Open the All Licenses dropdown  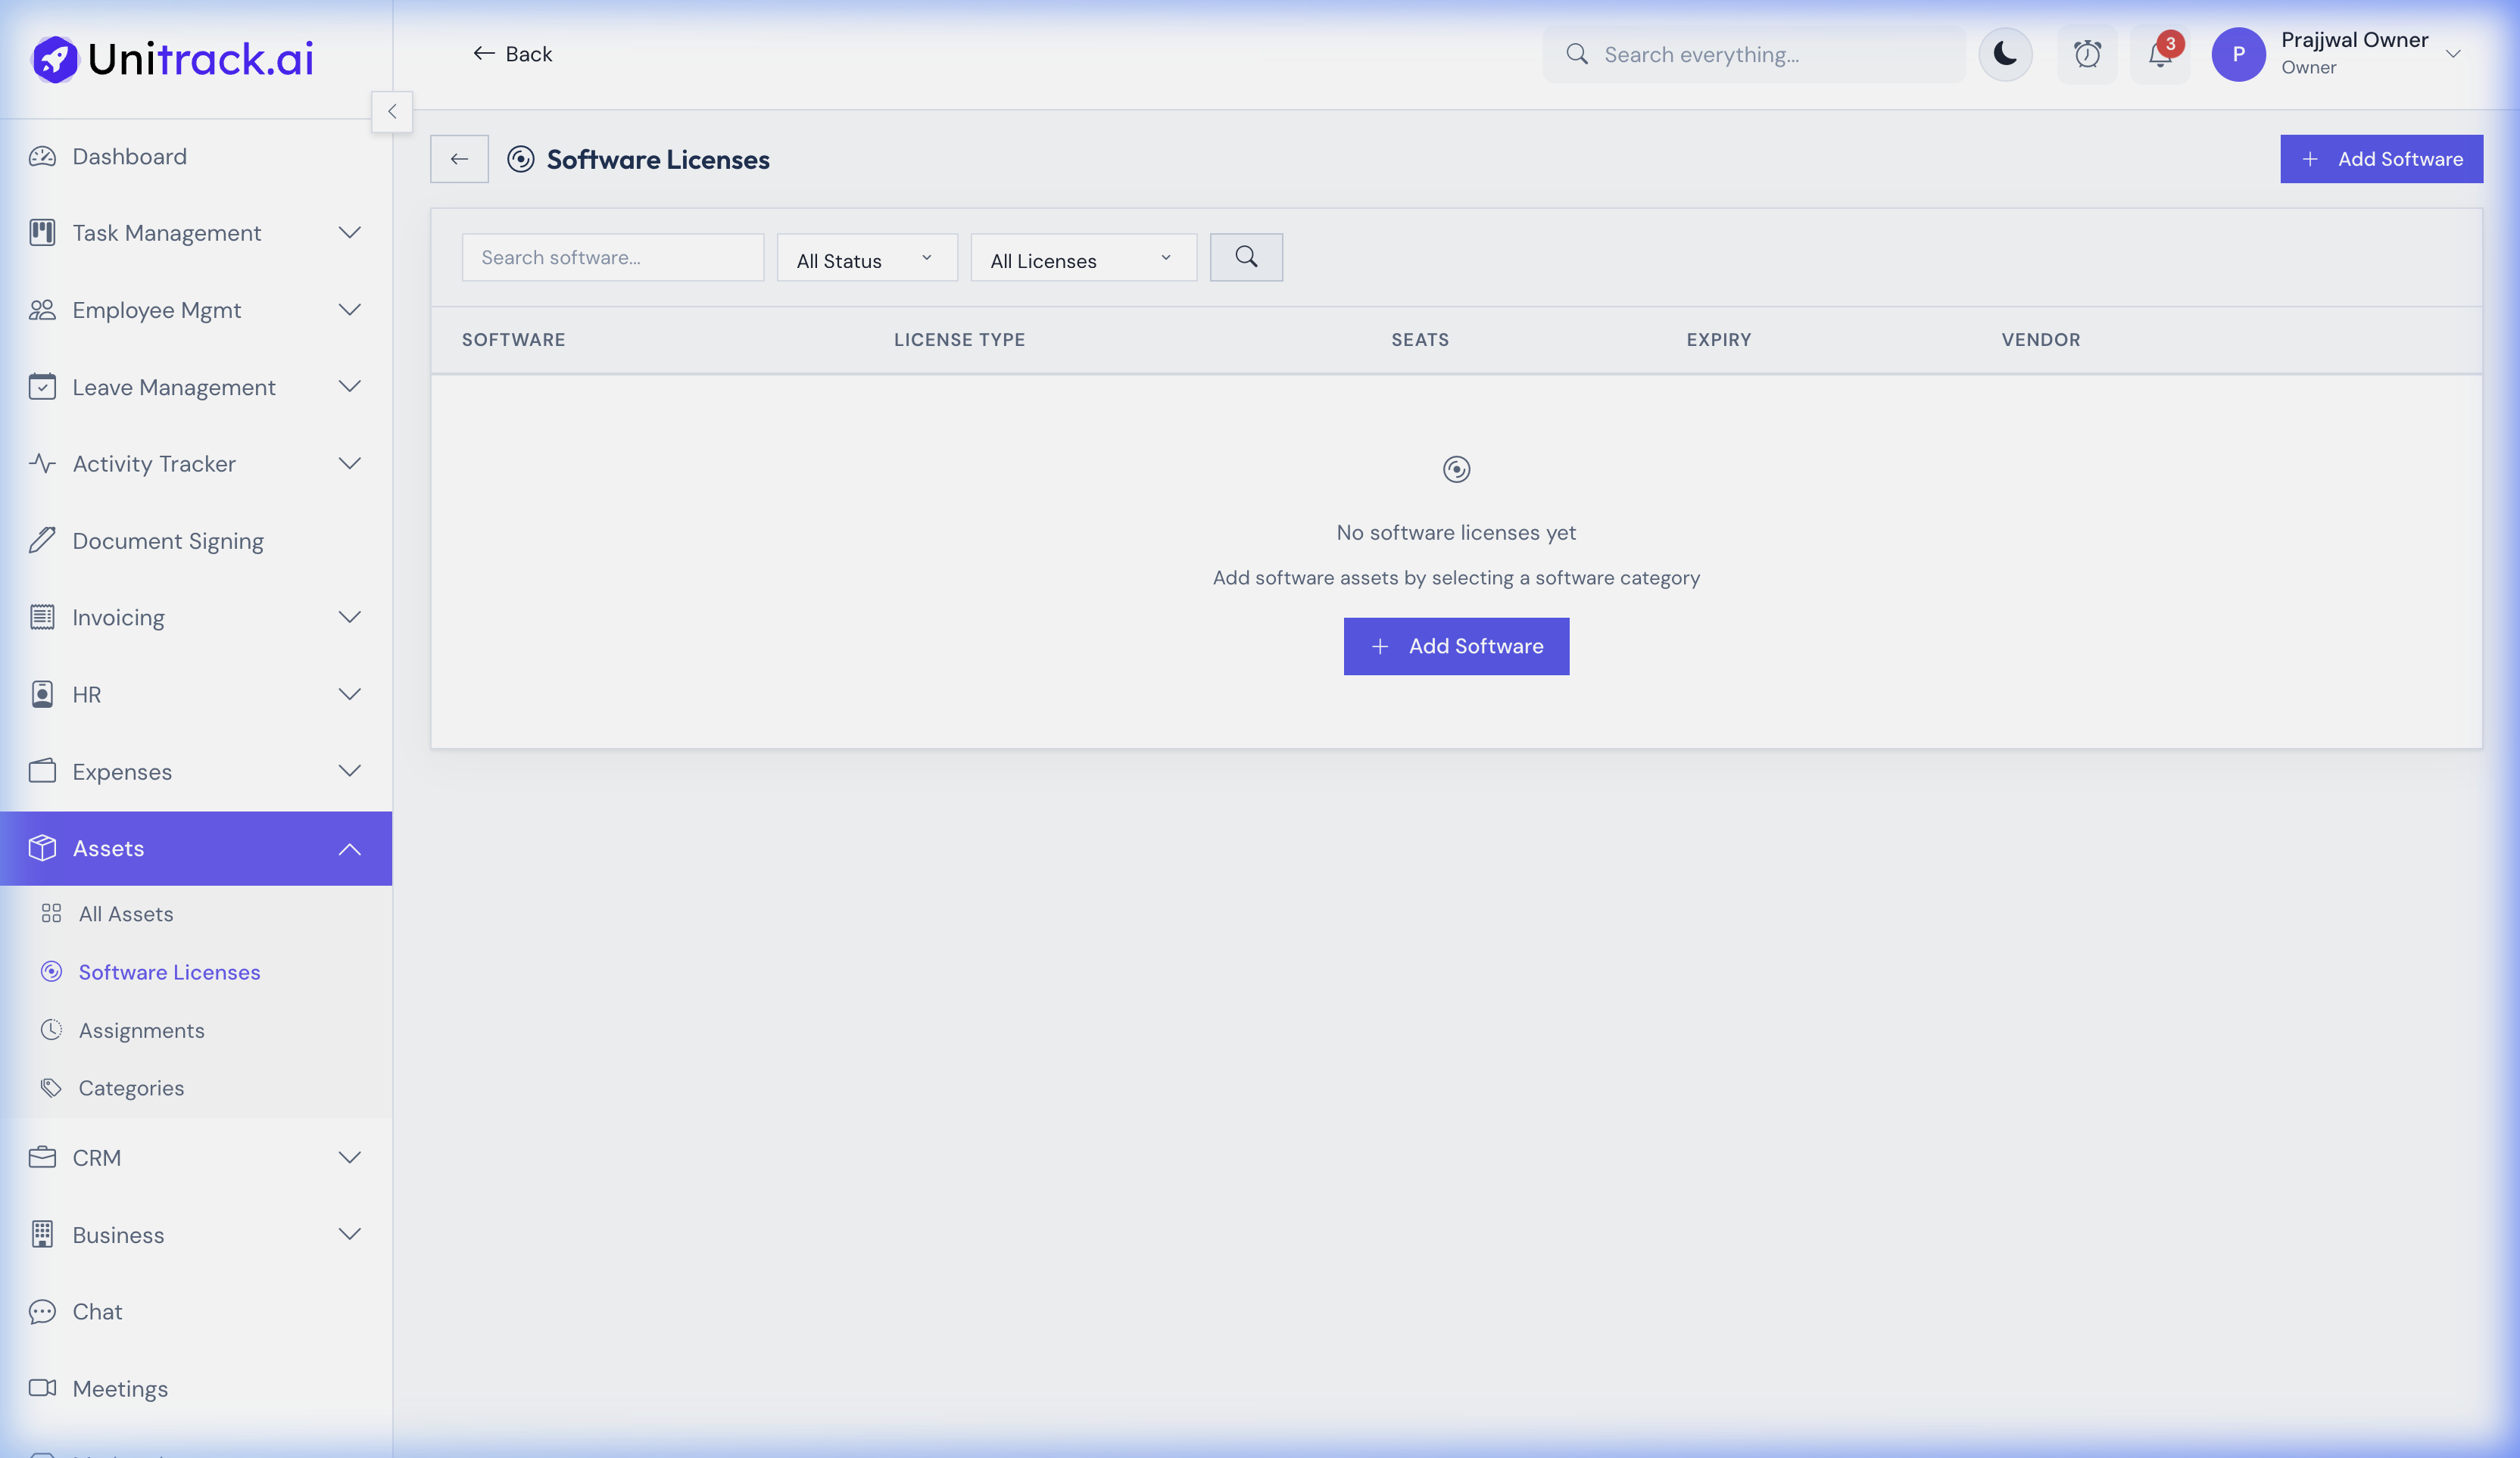[1082, 258]
